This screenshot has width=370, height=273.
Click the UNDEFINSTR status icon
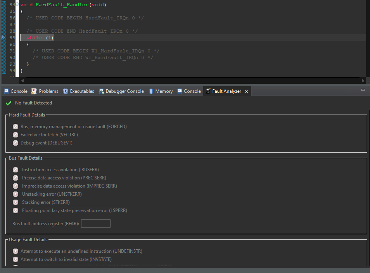click(16, 251)
